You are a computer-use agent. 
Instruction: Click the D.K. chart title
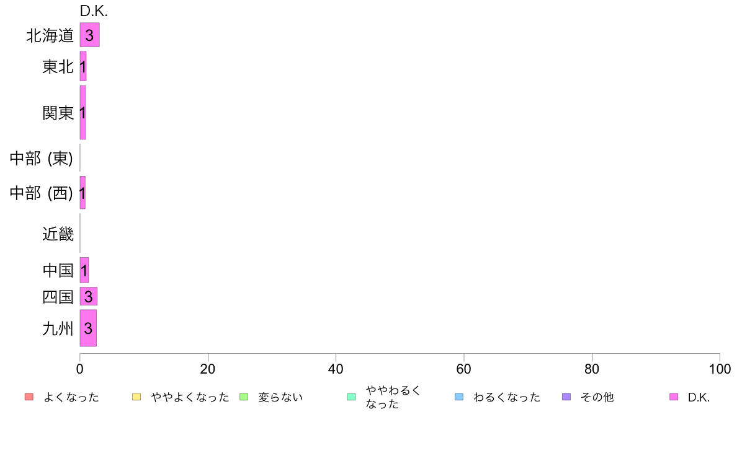94,11
